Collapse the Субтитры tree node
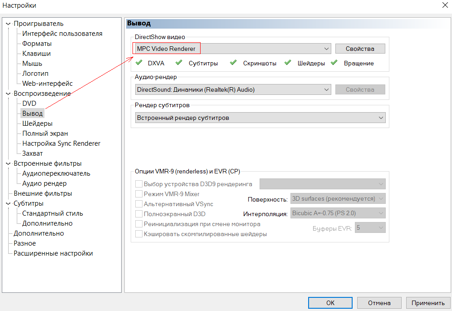The height and width of the screenshot is (311, 452). pyautogui.click(x=8, y=203)
